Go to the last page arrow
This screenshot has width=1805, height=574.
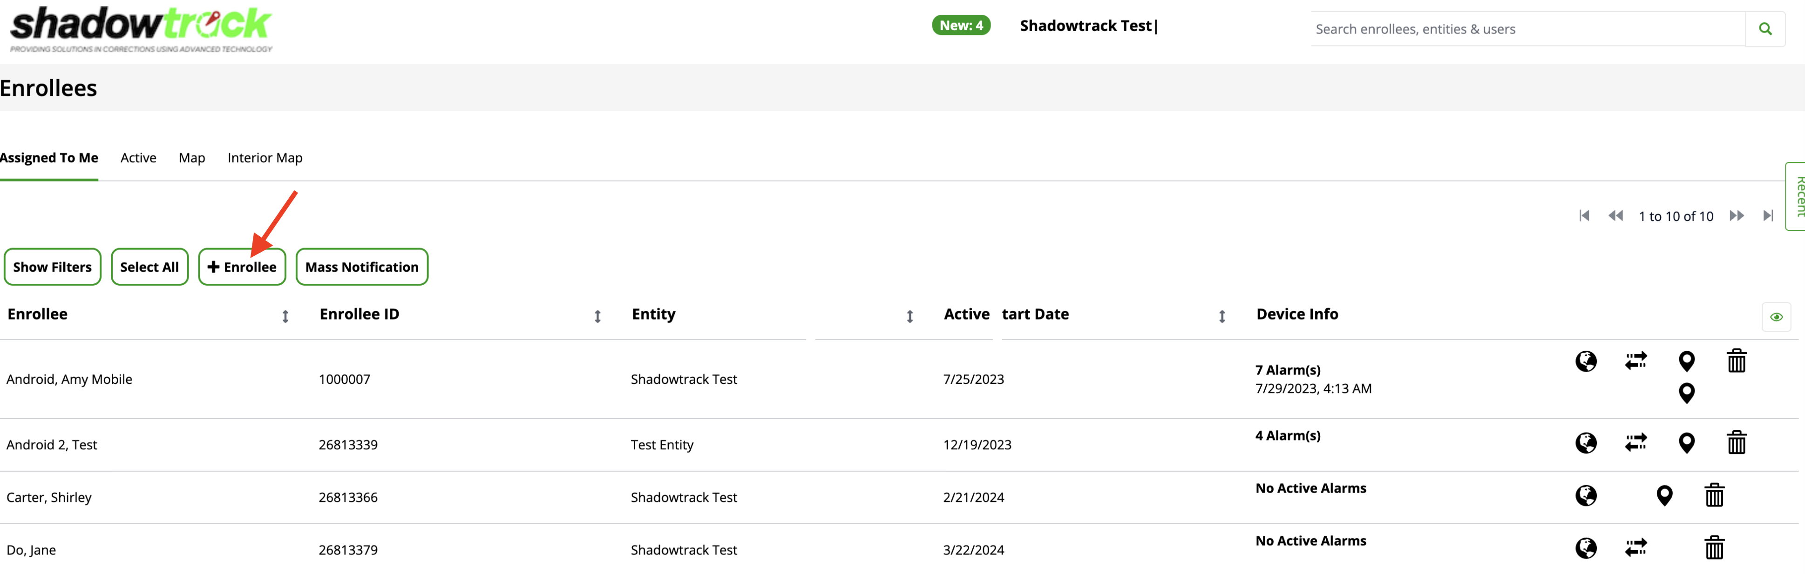[x=1767, y=216]
